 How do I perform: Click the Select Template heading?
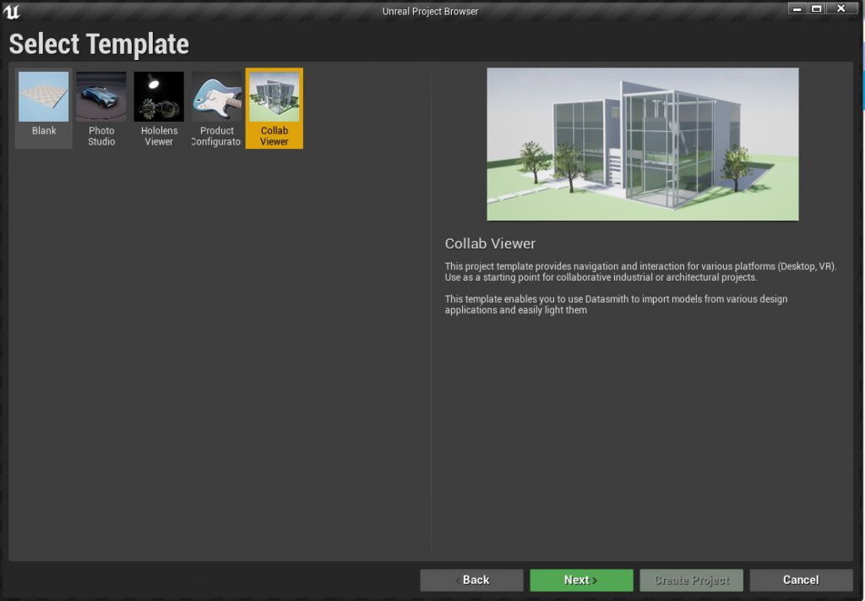pos(99,44)
